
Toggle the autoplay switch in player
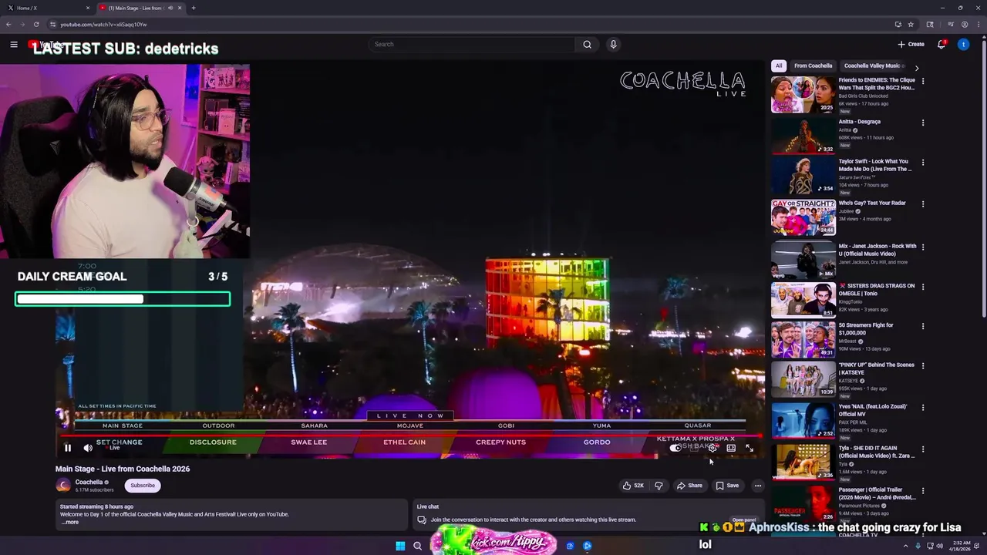pyautogui.click(x=676, y=448)
